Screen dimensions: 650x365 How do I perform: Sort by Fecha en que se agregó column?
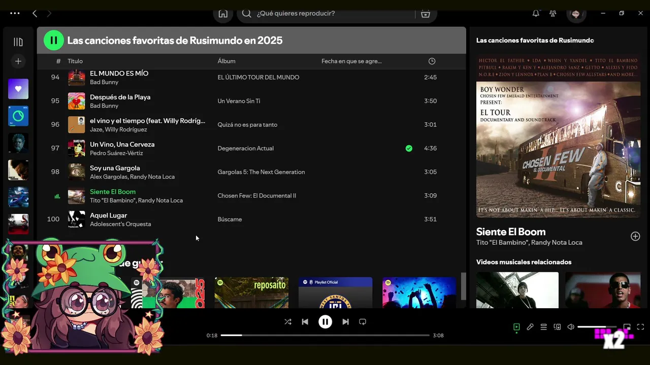pos(351,61)
